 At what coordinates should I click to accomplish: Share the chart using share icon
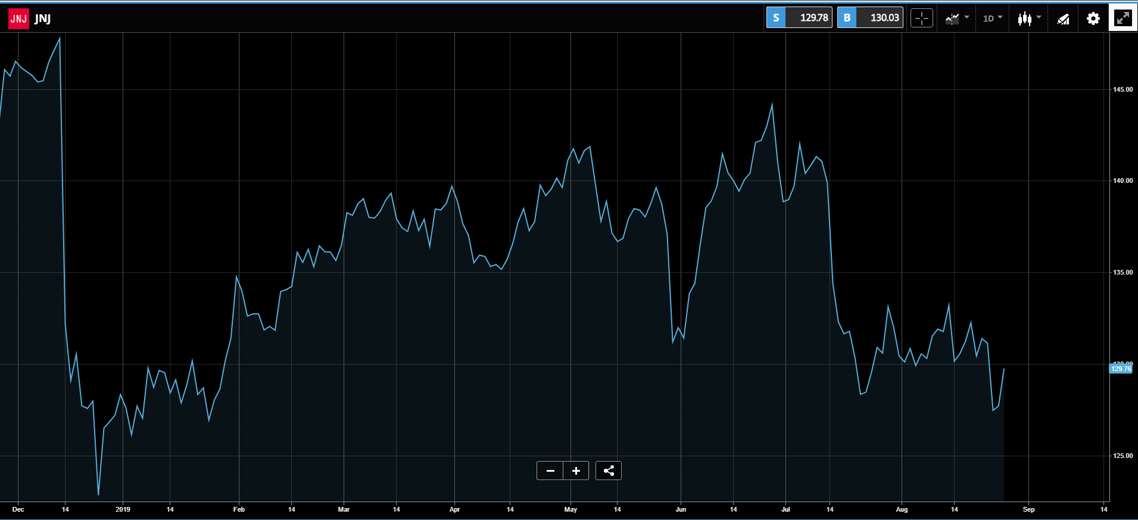(609, 471)
